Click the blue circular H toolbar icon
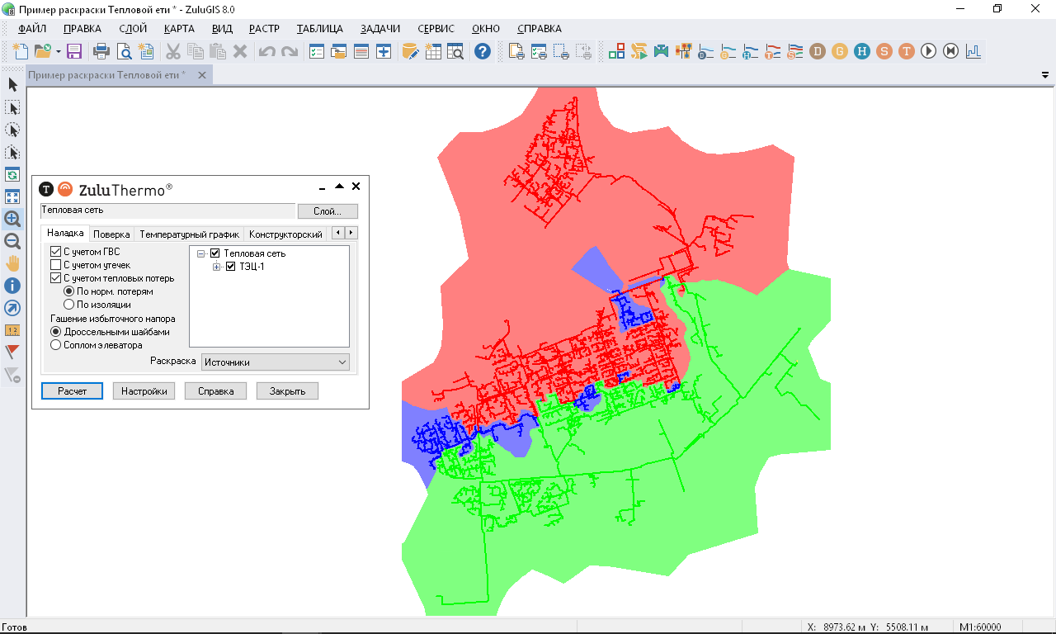This screenshot has width=1056, height=634. pos(861,51)
